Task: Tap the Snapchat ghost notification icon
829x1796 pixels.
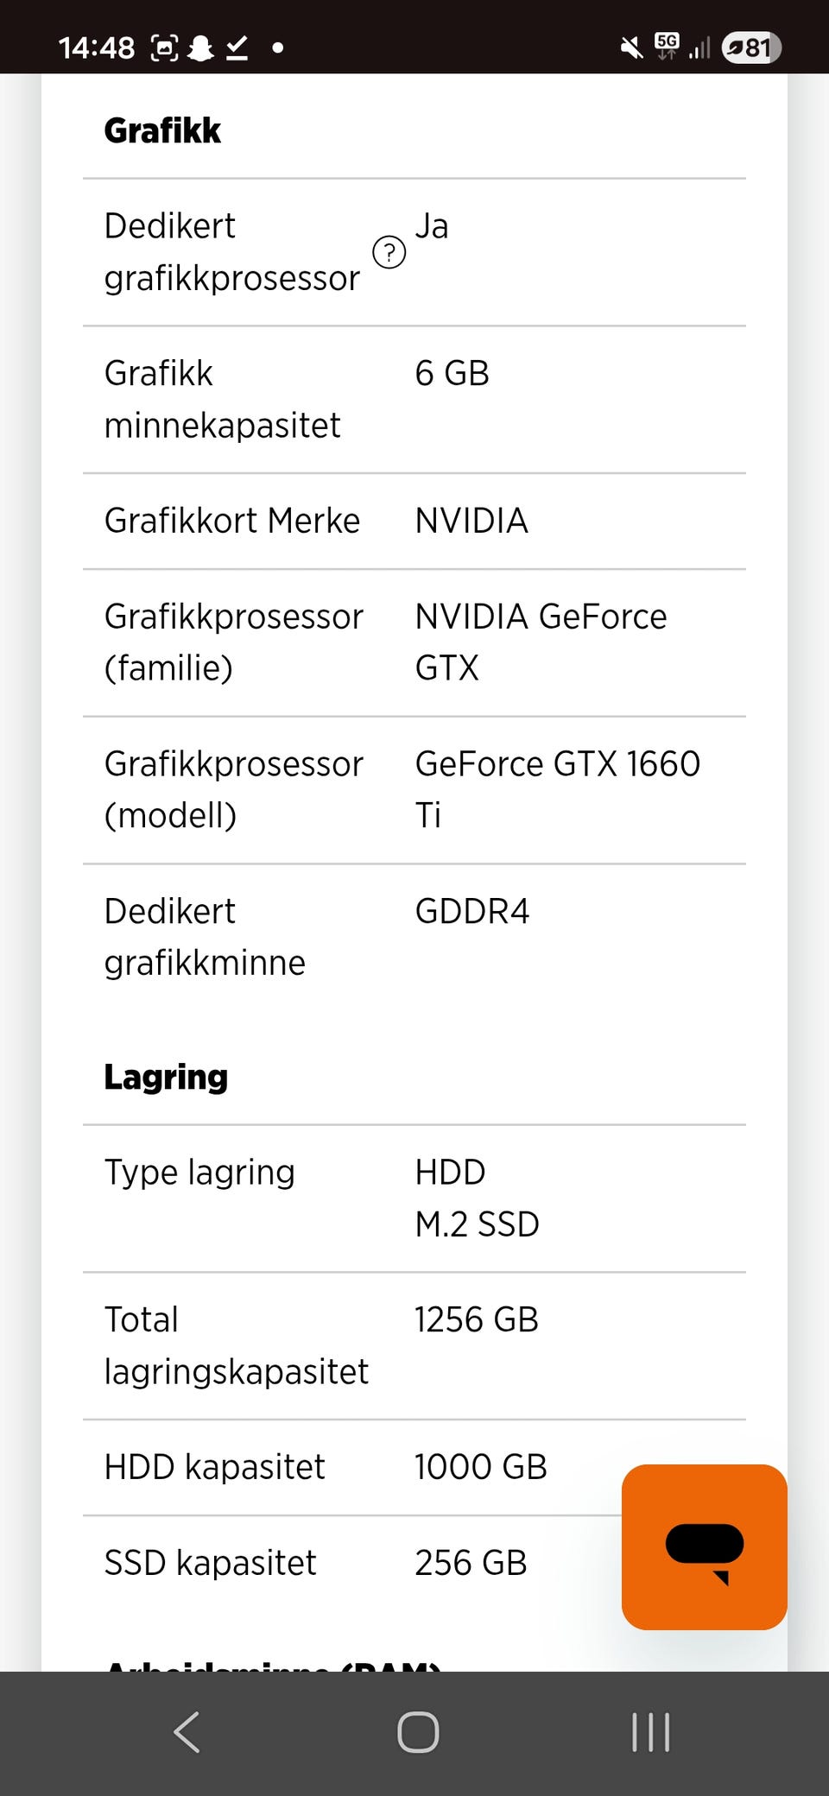Action: click(201, 47)
